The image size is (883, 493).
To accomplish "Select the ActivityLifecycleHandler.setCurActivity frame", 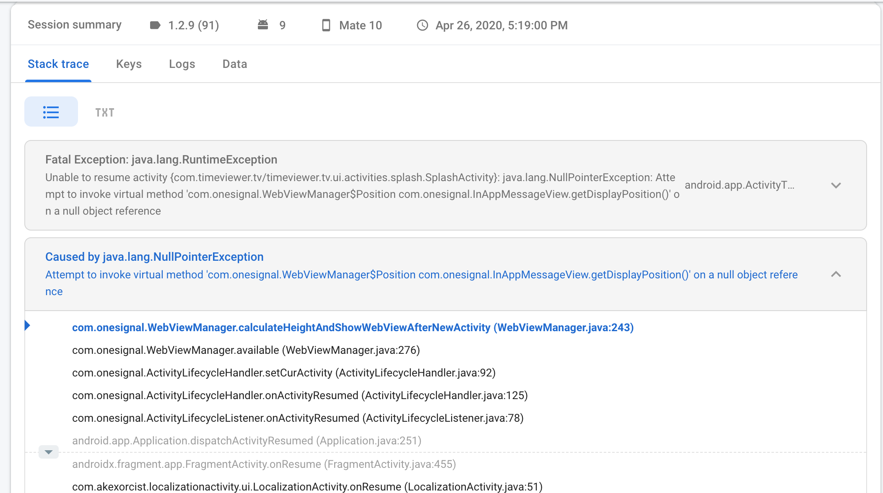I will [284, 373].
